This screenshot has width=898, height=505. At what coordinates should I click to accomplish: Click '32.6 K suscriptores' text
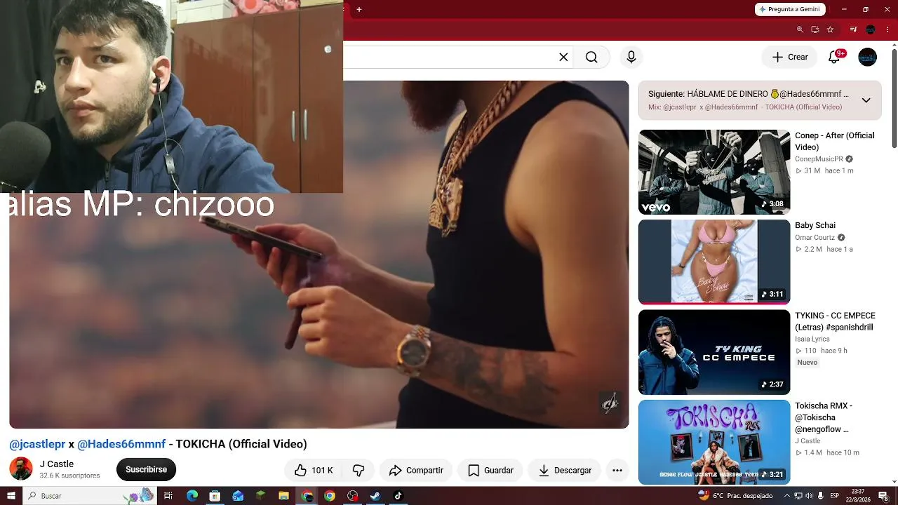pyautogui.click(x=69, y=476)
